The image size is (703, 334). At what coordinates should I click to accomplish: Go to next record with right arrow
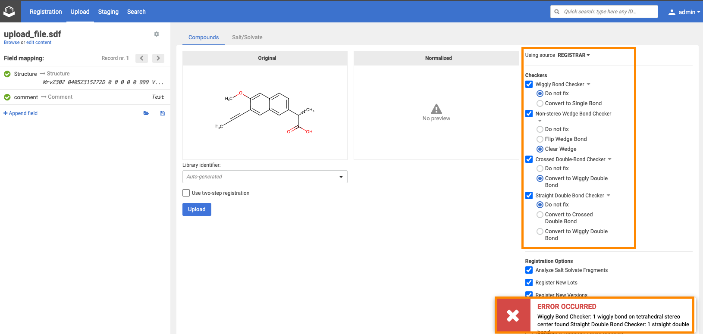tap(158, 58)
